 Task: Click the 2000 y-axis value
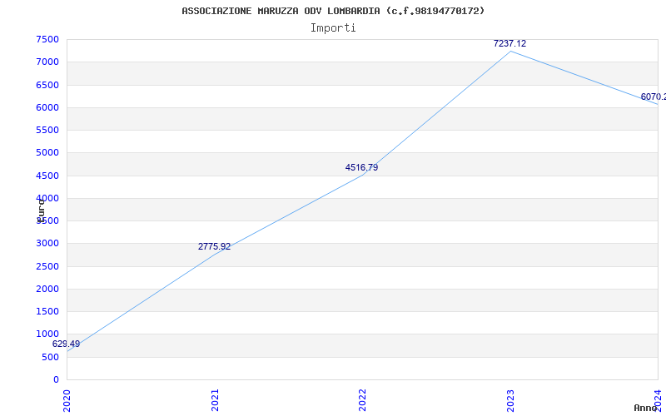(x=47, y=289)
